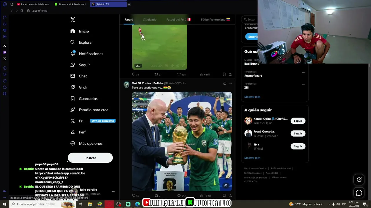Bookmark the football video post
The height and width of the screenshot is (208, 371).
coord(224,74)
